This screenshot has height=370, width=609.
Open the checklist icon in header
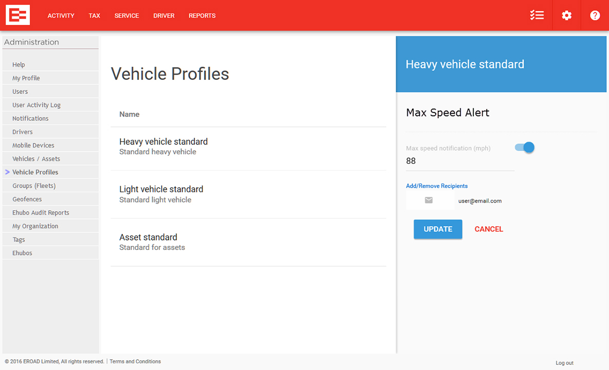coord(537,15)
